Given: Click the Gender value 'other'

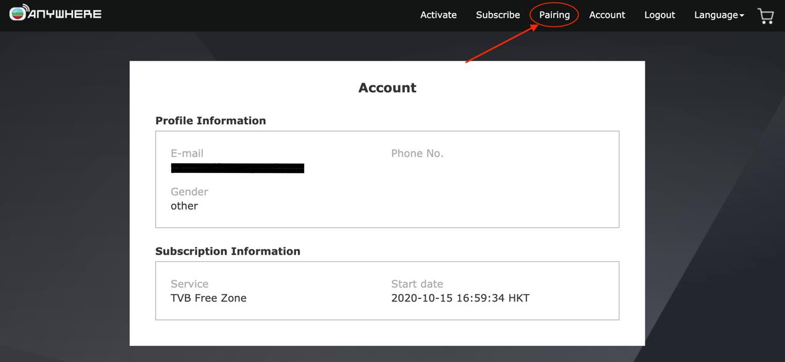Looking at the screenshot, I should (184, 206).
